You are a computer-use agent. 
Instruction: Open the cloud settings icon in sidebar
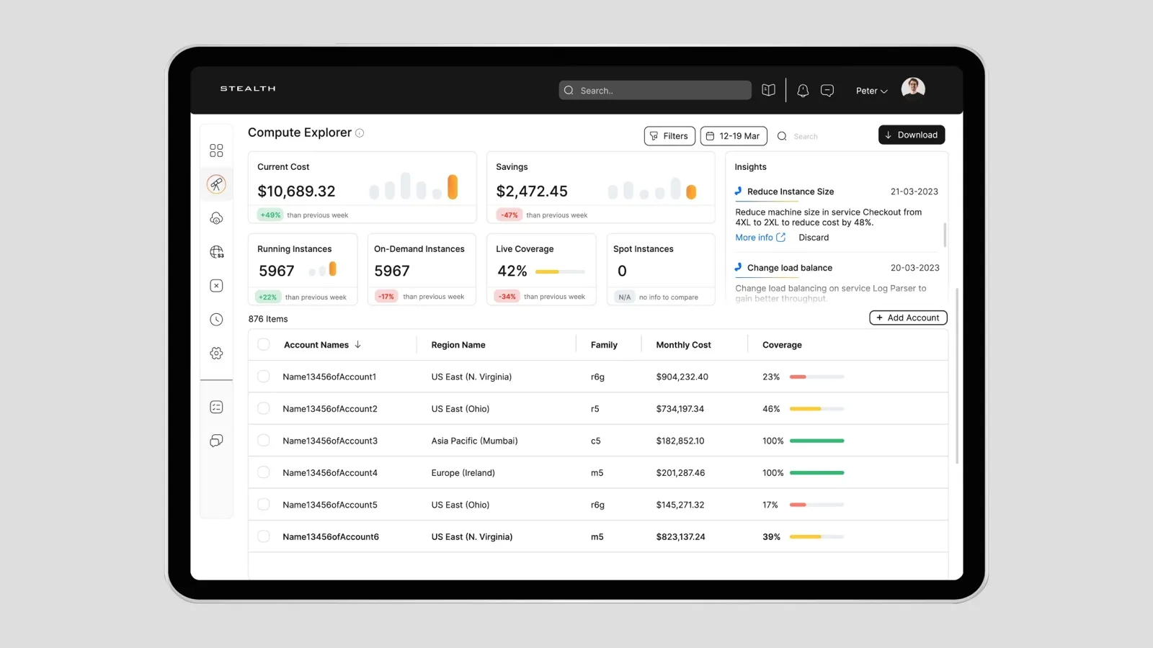point(216,218)
